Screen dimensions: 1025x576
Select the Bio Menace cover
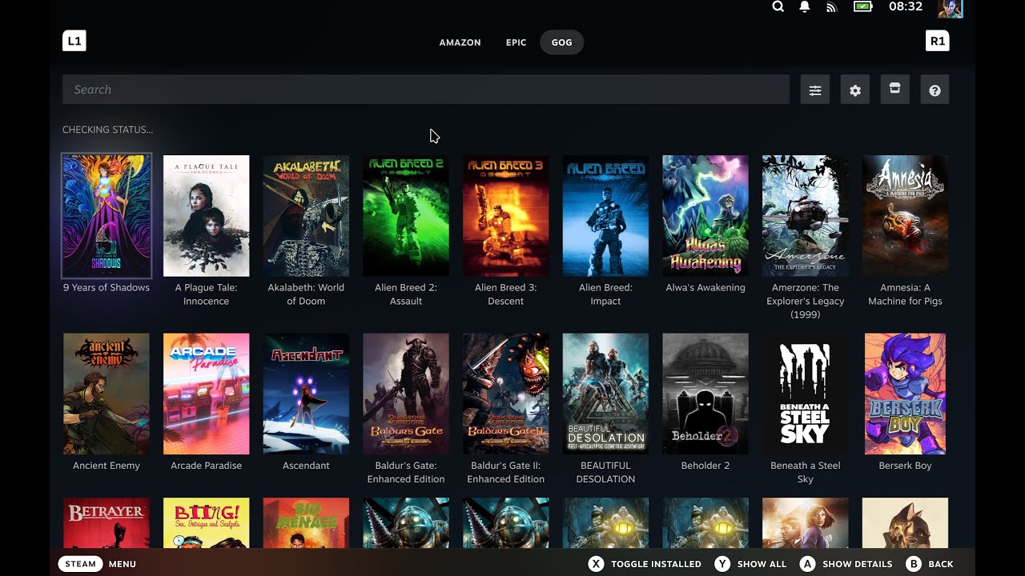[x=306, y=523]
